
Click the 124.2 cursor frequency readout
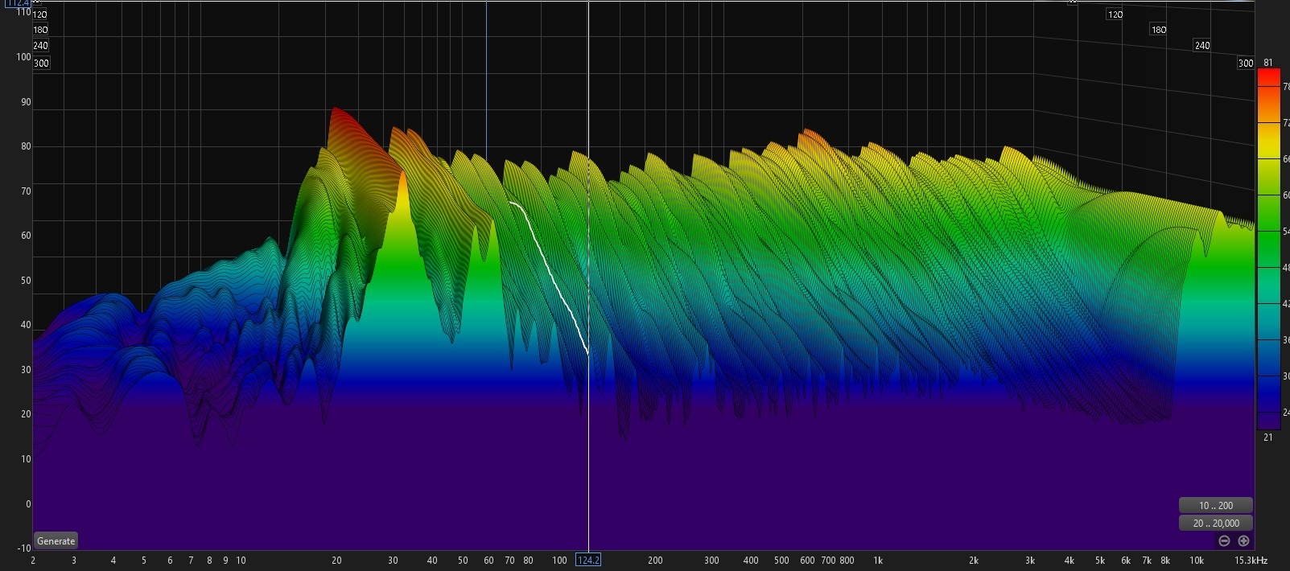[x=588, y=560]
